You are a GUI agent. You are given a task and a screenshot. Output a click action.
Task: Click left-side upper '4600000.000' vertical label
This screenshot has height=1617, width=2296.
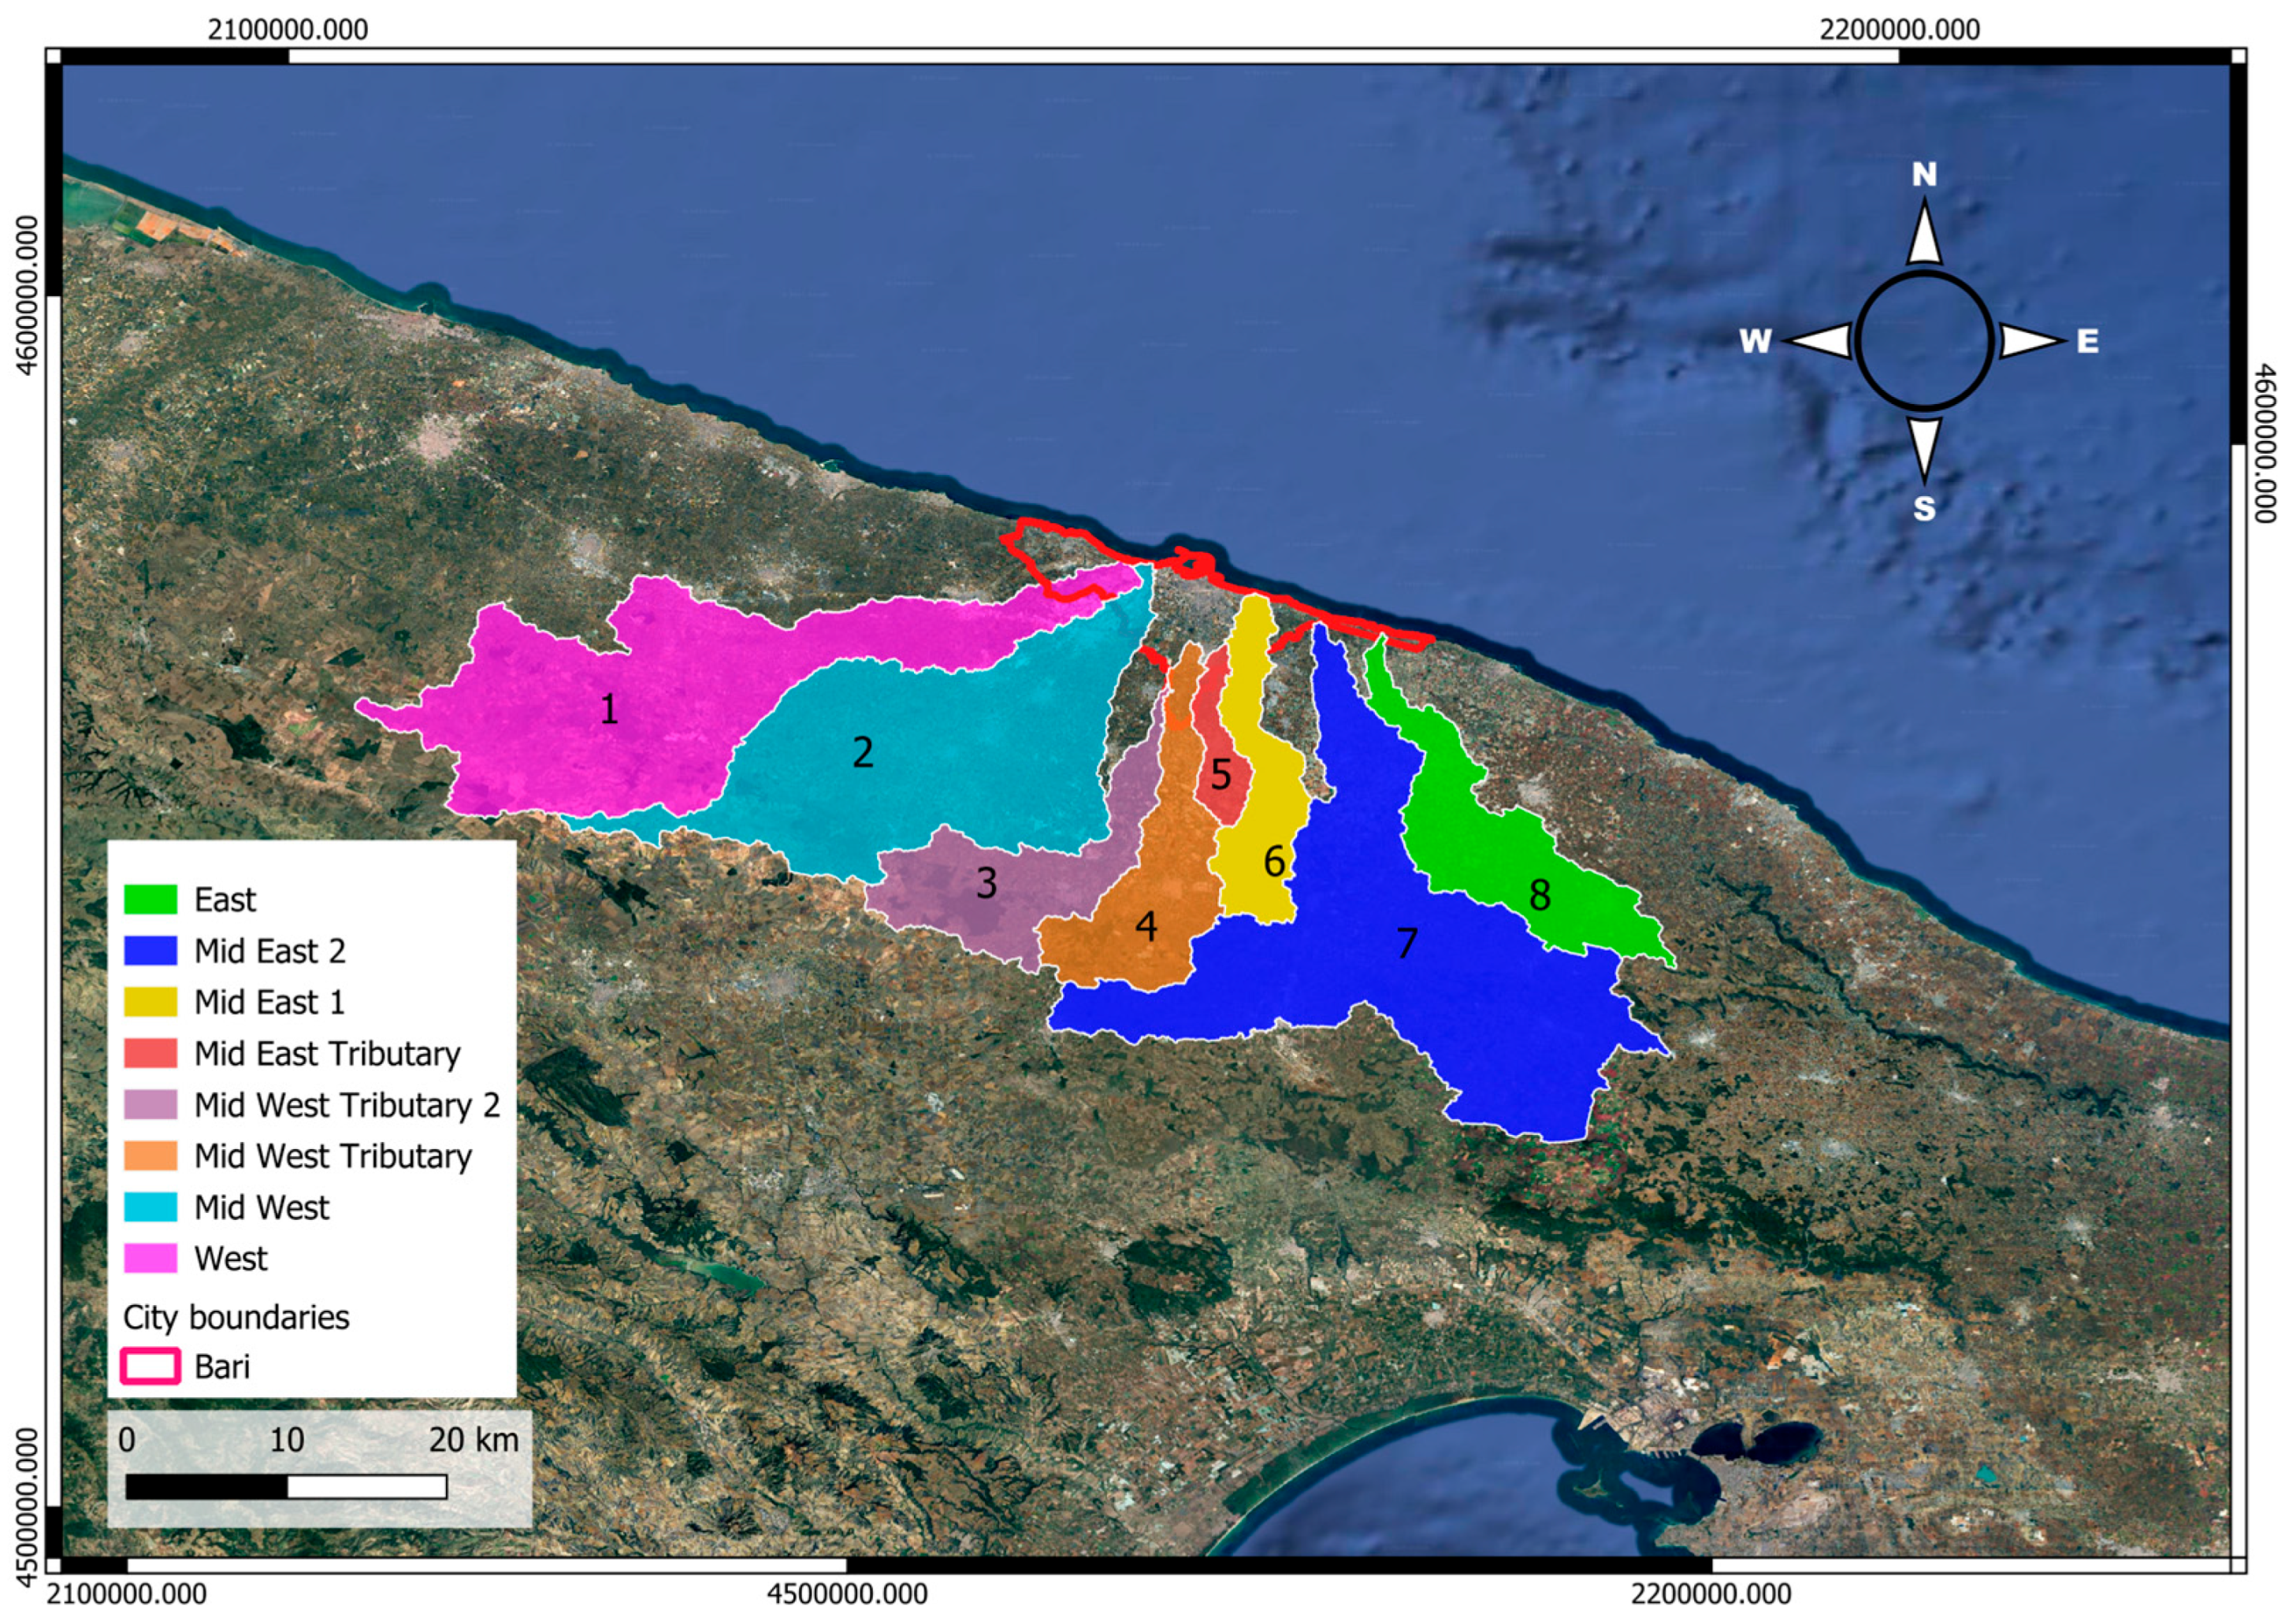[x=30, y=296]
